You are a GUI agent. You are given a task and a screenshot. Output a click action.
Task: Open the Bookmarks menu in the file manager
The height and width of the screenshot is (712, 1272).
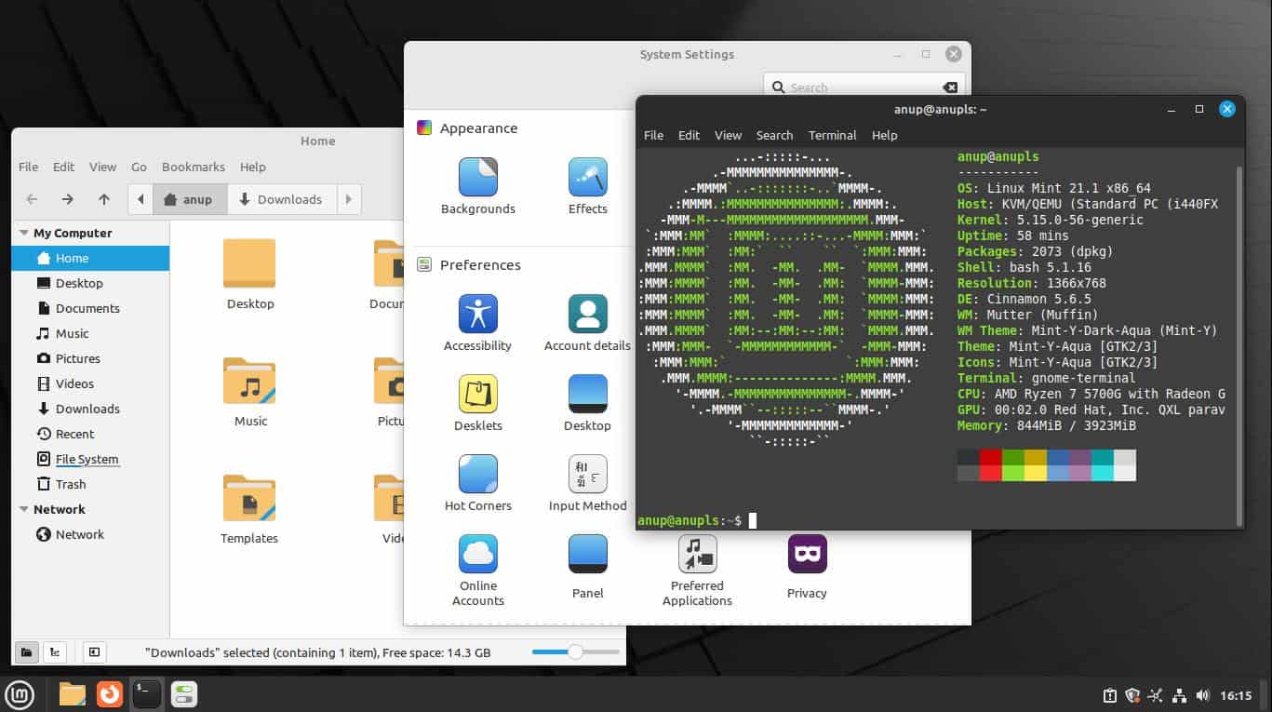[x=193, y=167]
